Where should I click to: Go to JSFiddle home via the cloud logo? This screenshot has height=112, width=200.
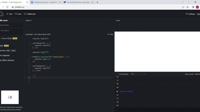pyautogui.click(x=1, y=14)
